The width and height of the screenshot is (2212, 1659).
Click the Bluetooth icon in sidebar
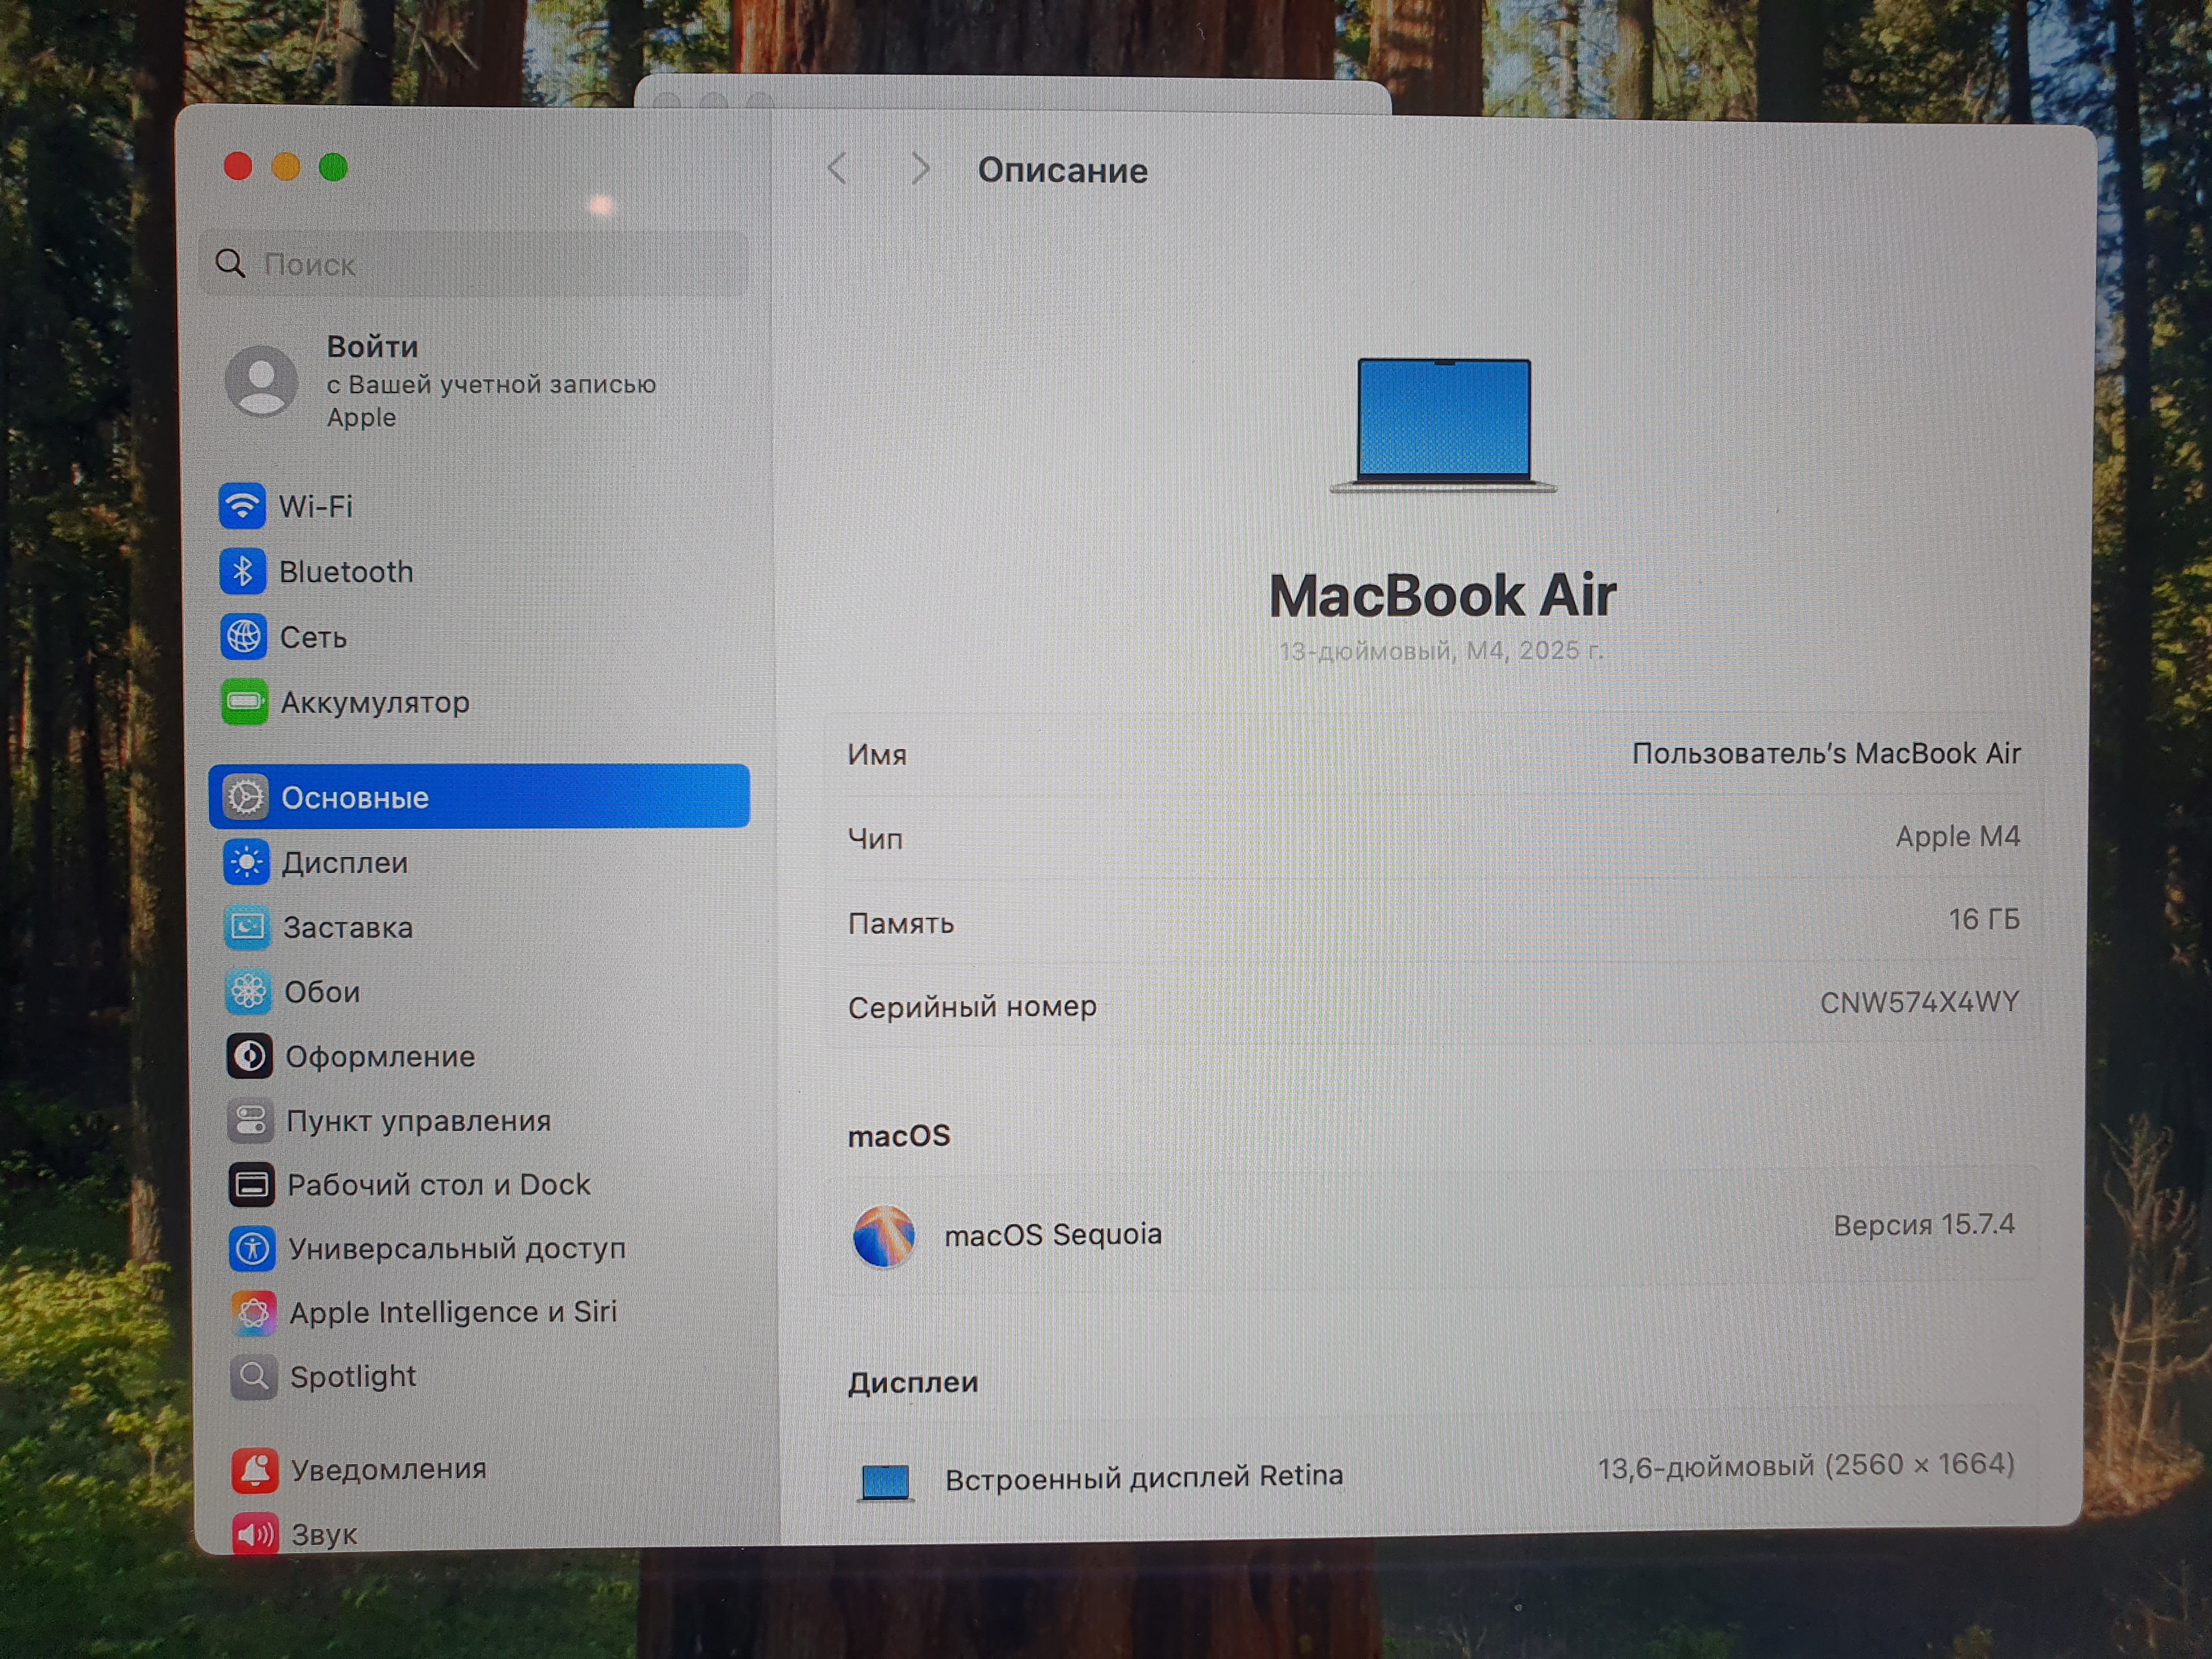[x=242, y=571]
